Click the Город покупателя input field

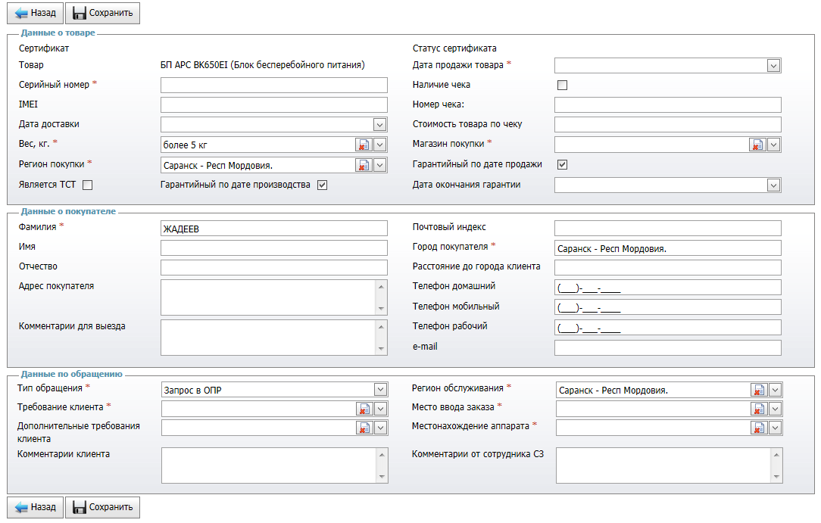click(x=667, y=248)
